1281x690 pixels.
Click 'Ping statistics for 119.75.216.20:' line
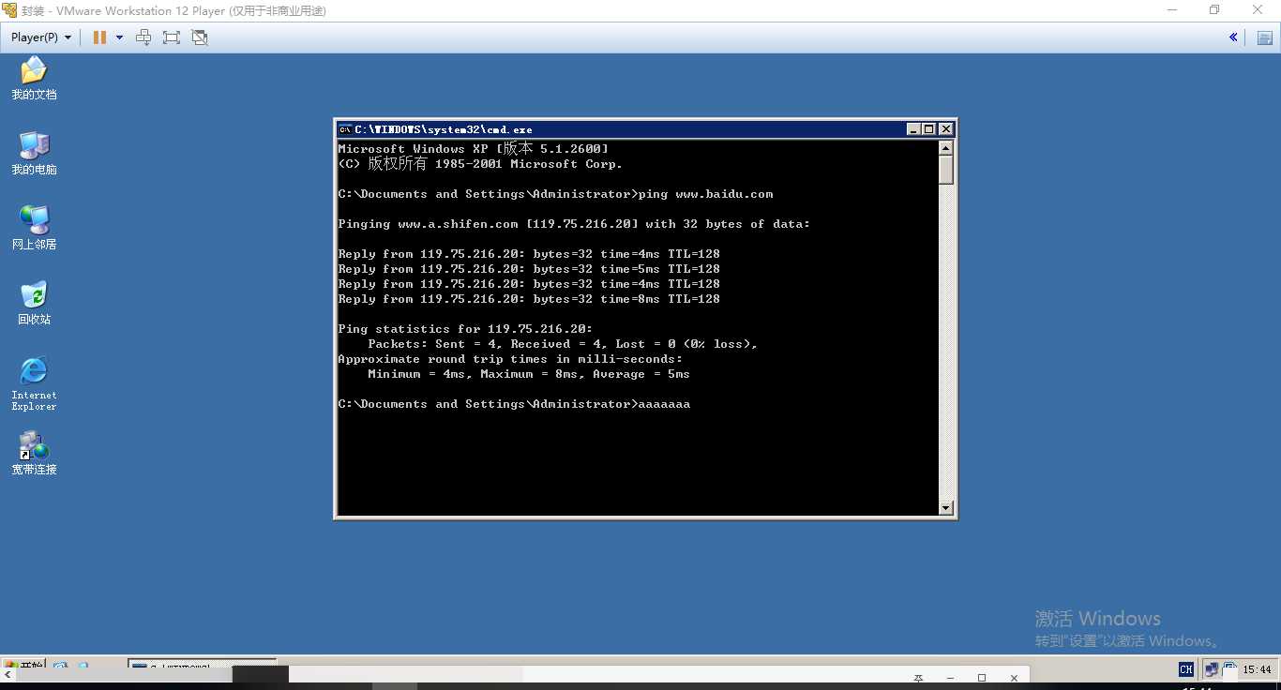click(465, 329)
